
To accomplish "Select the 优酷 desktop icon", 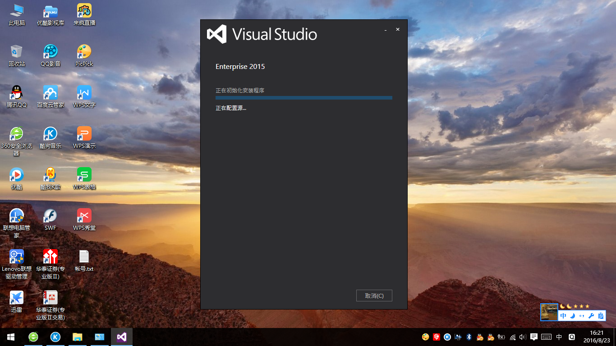I will [17, 179].
